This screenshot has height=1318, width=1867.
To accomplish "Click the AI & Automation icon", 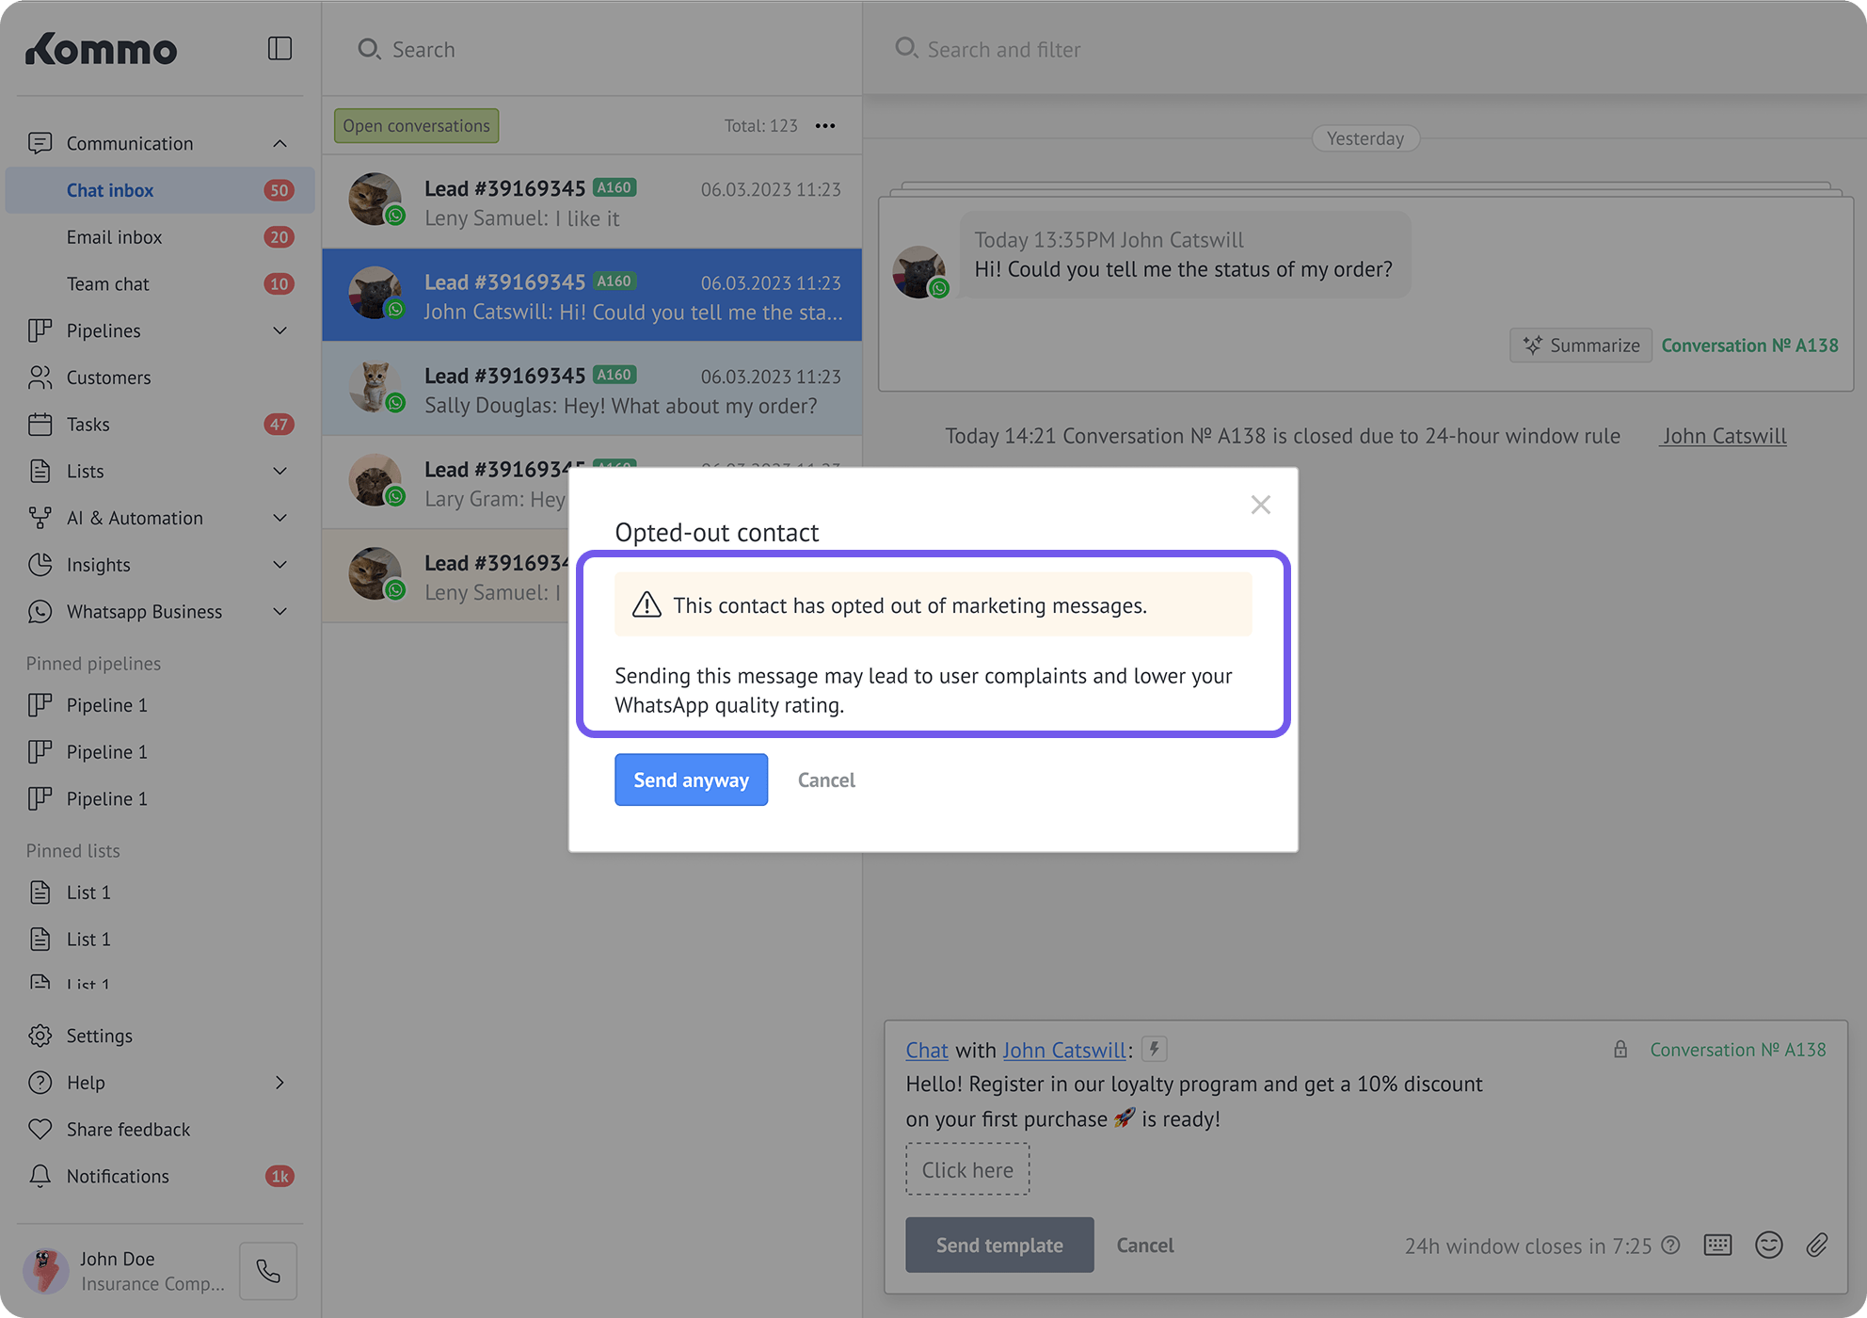I will [40, 518].
